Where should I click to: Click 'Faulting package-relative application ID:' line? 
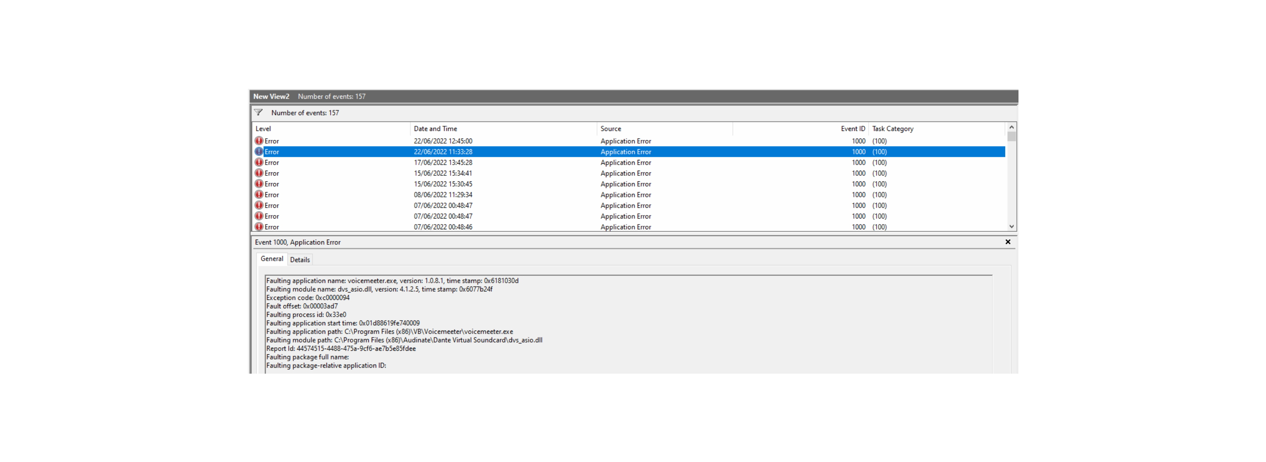tap(326, 365)
